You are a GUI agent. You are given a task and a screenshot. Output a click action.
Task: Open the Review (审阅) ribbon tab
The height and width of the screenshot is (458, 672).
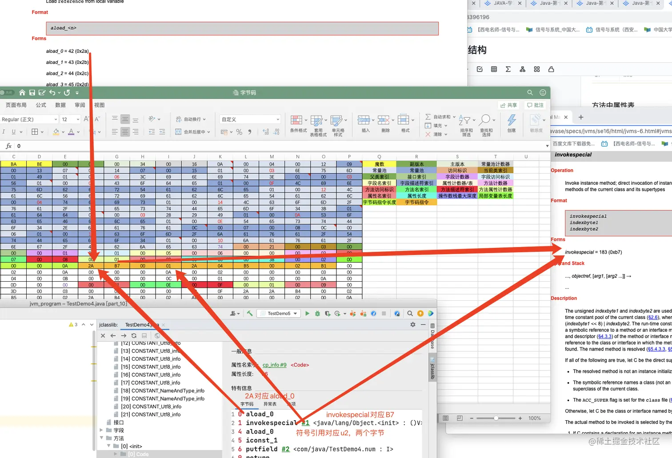click(80, 105)
